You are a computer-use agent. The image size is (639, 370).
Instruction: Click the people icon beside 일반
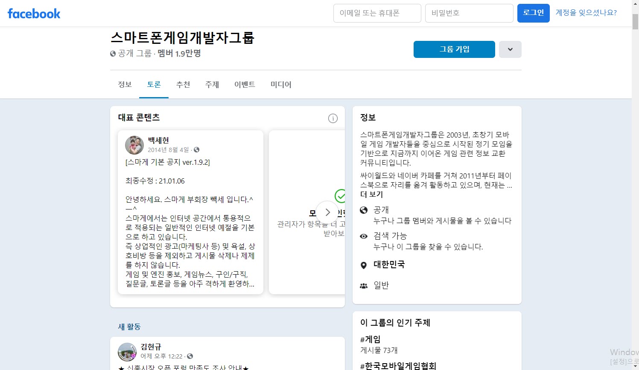click(x=364, y=286)
